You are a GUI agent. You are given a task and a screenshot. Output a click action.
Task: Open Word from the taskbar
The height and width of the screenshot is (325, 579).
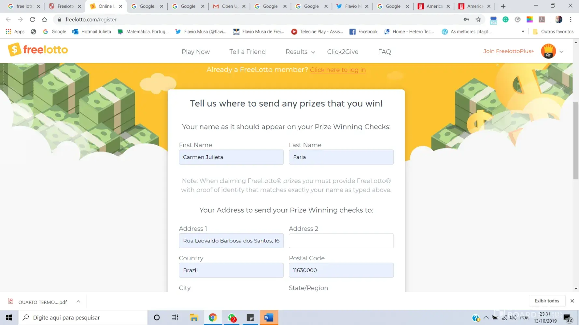point(269,318)
